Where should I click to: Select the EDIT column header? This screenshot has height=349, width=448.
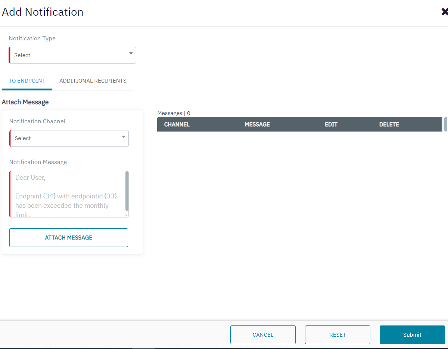(x=331, y=124)
